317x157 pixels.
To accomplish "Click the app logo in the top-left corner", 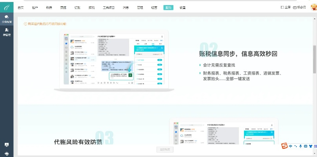I will pos(6,7).
